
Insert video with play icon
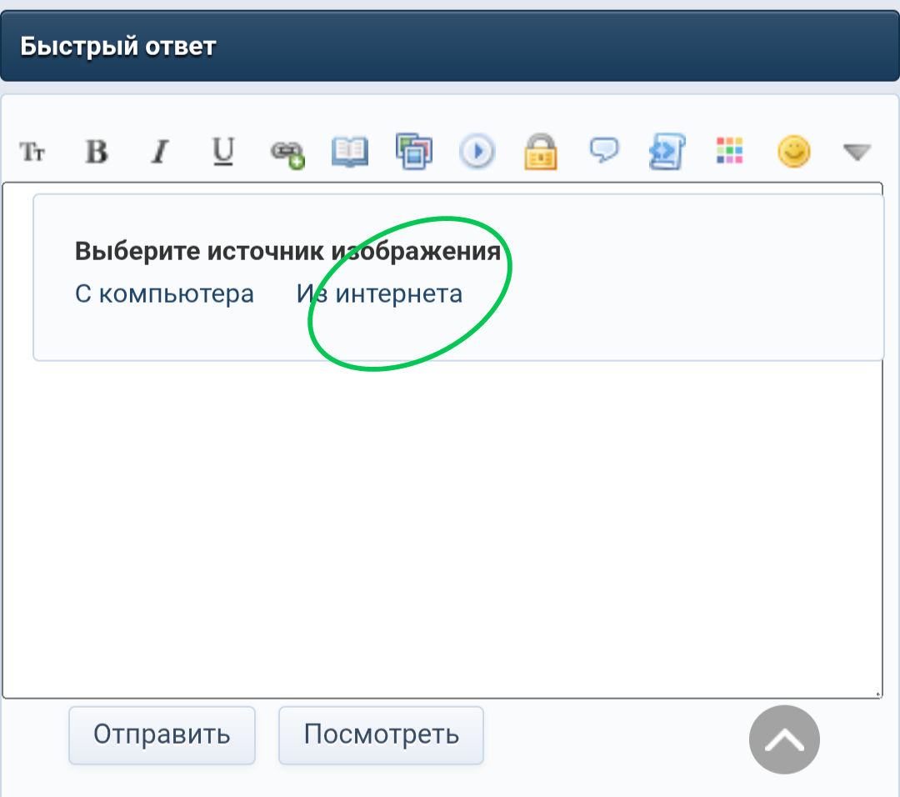coord(477,152)
